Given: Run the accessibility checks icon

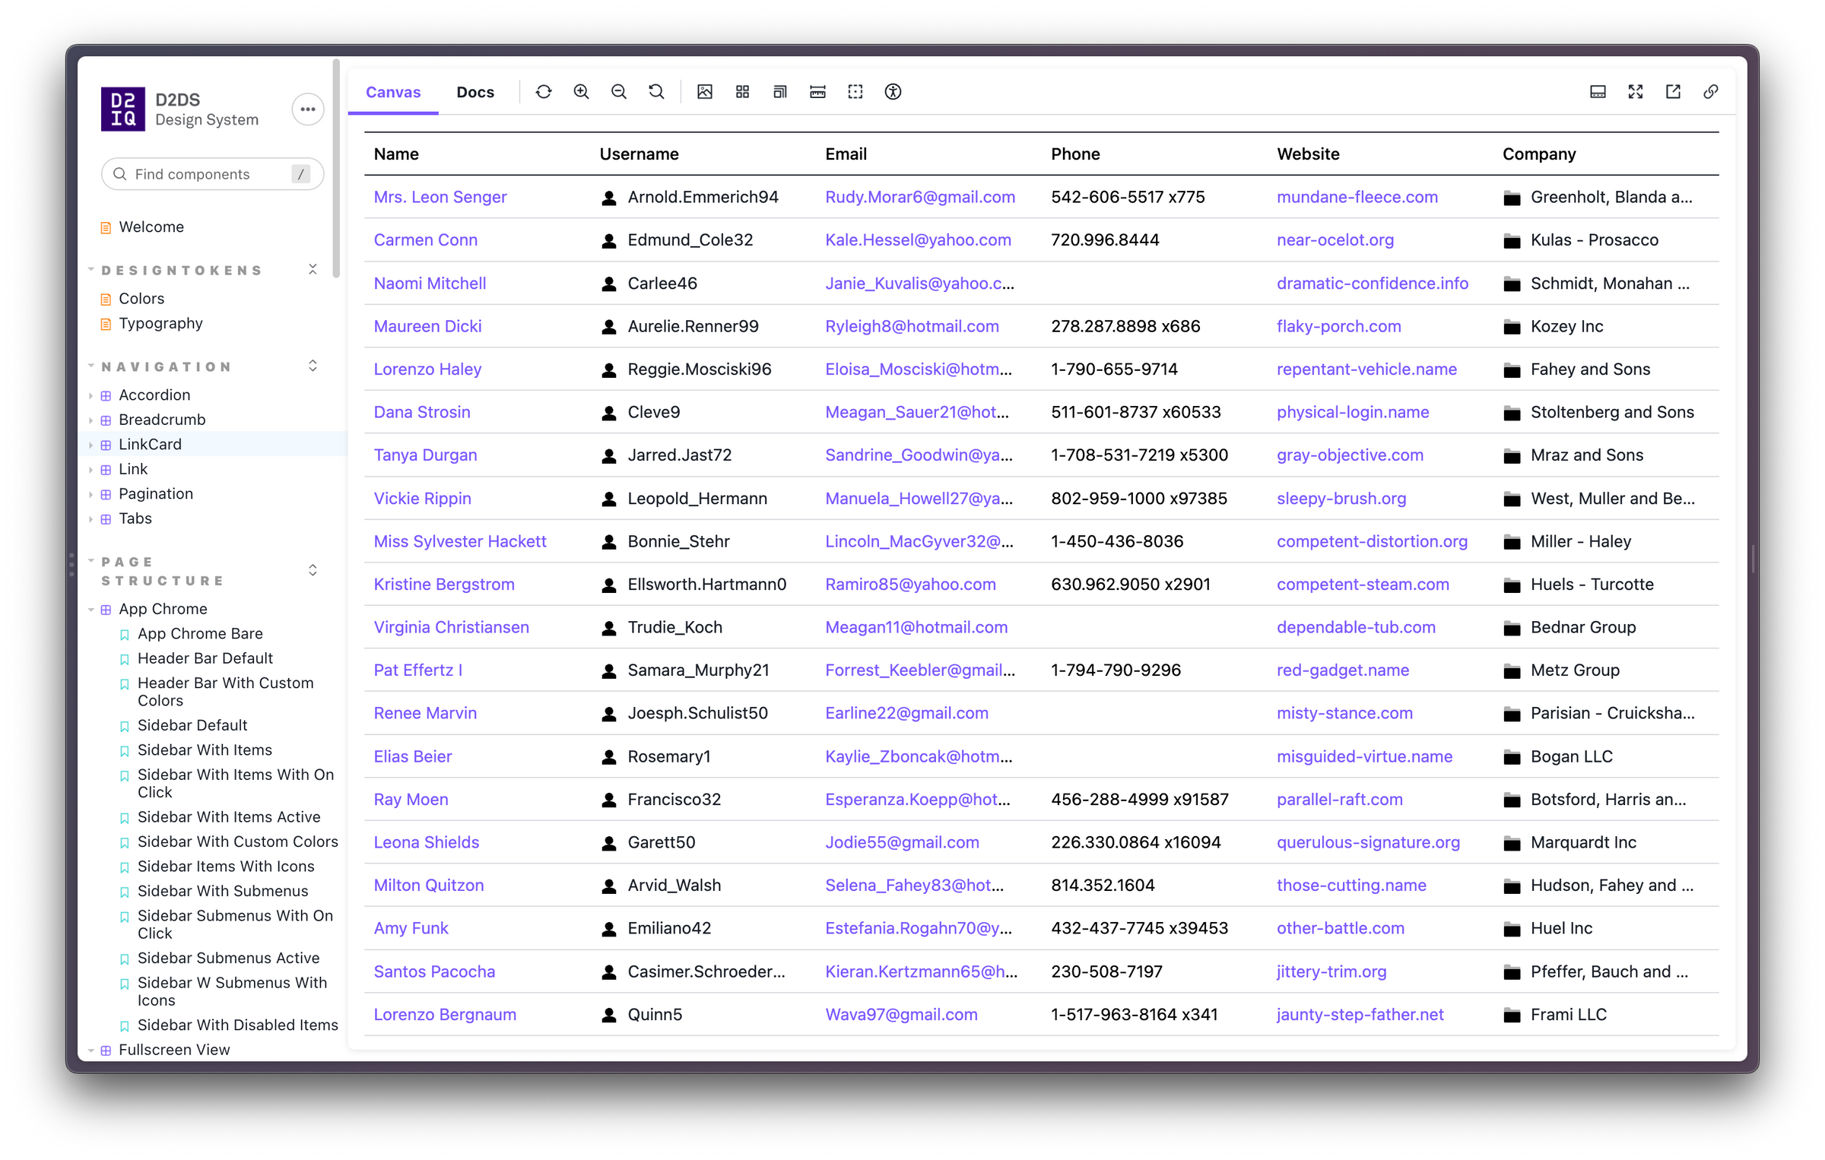Looking at the screenshot, I should [893, 91].
